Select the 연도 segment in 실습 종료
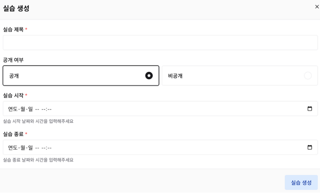Image resolution: width=320 pixels, height=193 pixels. pos(12,148)
